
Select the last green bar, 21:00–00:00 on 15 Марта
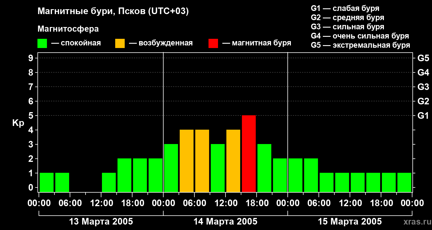pos(404,182)
